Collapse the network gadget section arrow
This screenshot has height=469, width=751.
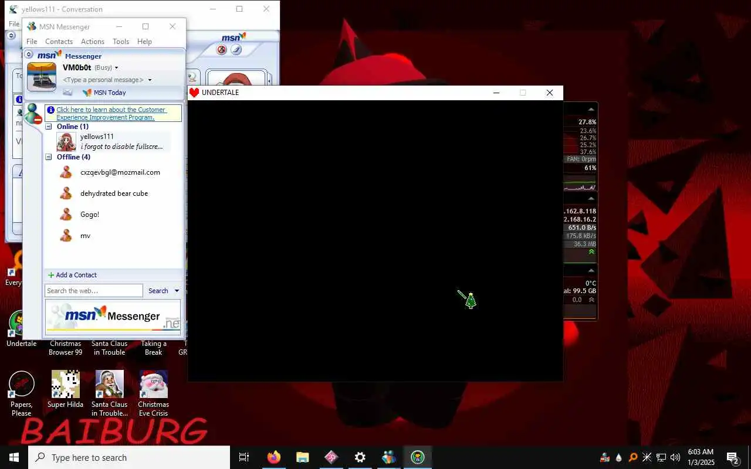(591, 199)
